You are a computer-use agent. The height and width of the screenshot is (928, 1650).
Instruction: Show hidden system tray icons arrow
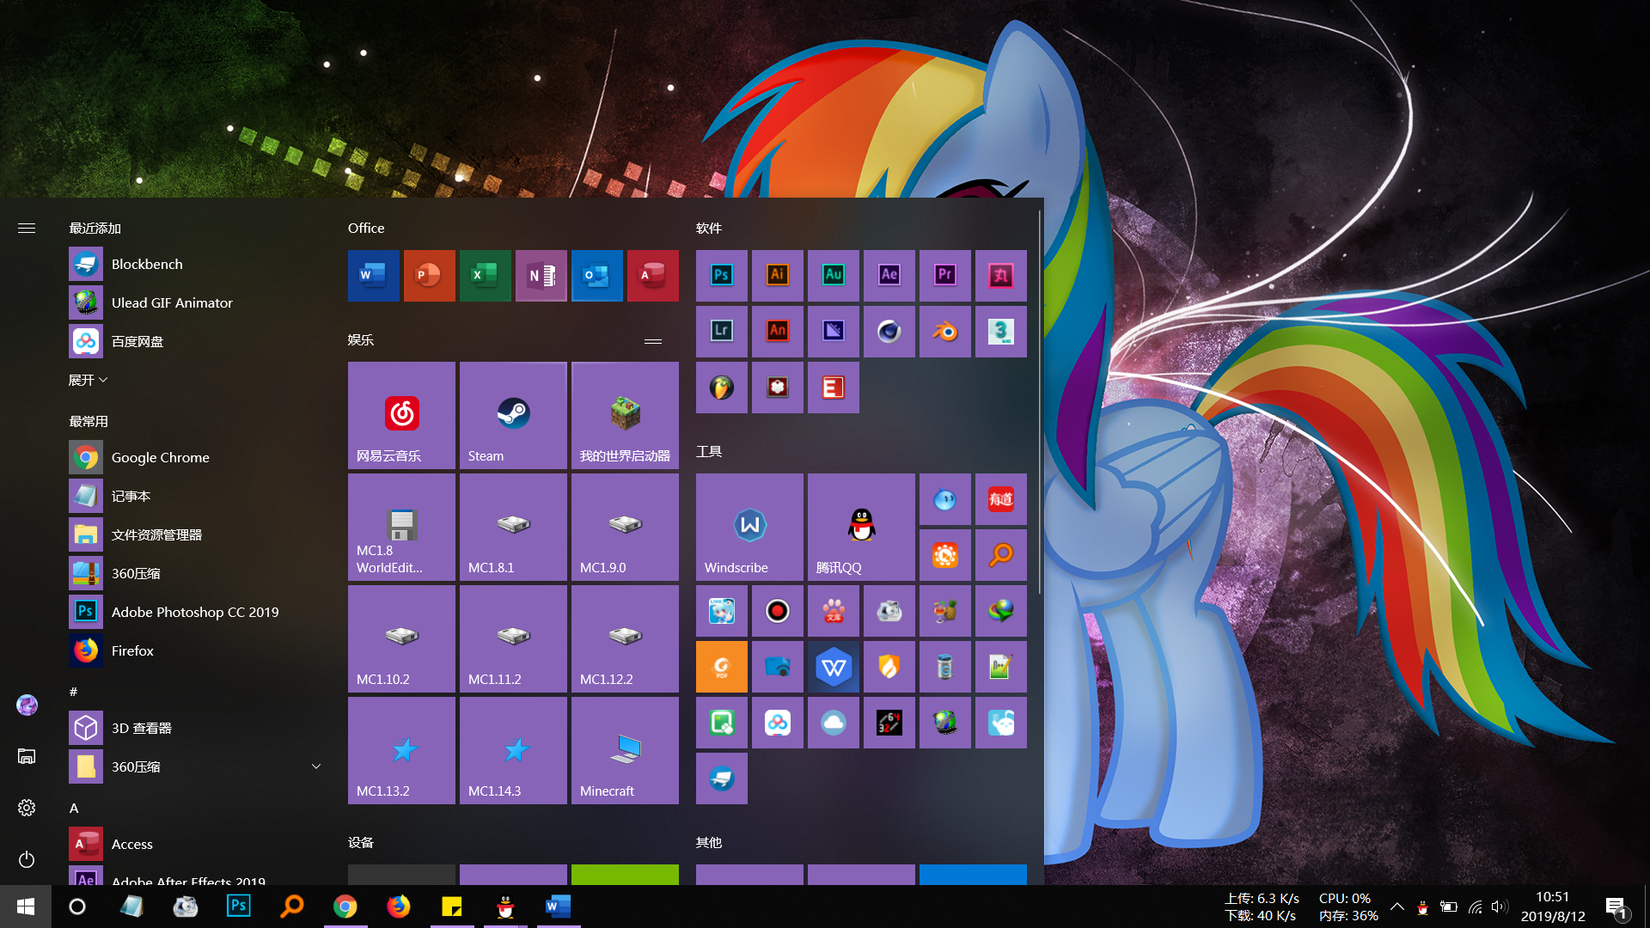(x=1397, y=907)
